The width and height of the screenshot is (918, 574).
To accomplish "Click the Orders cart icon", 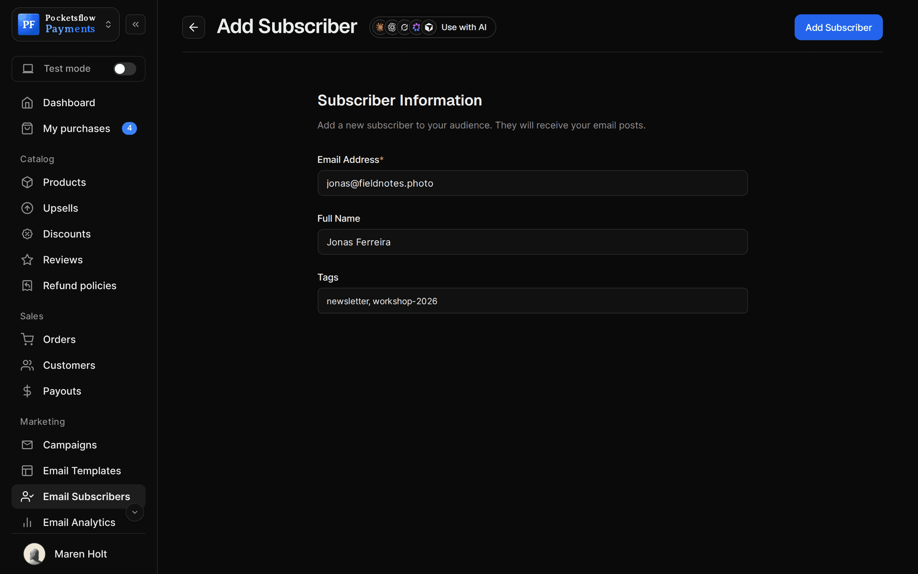I will [27, 339].
